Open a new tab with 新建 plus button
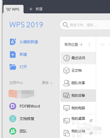 click(36, 9)
